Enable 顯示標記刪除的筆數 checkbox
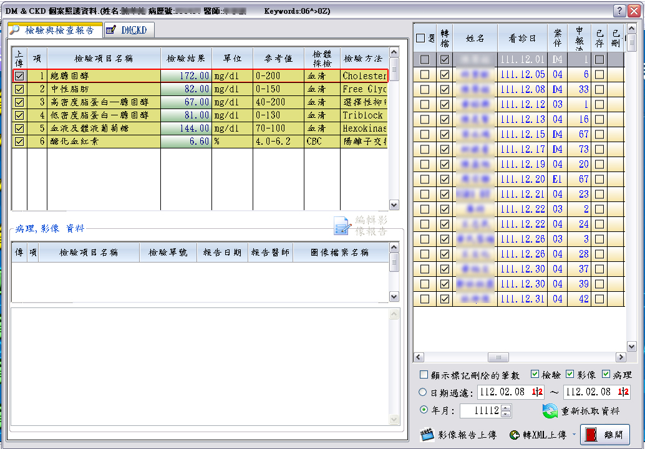The width and height of the screenshot is (645, 449). (424, 375)
